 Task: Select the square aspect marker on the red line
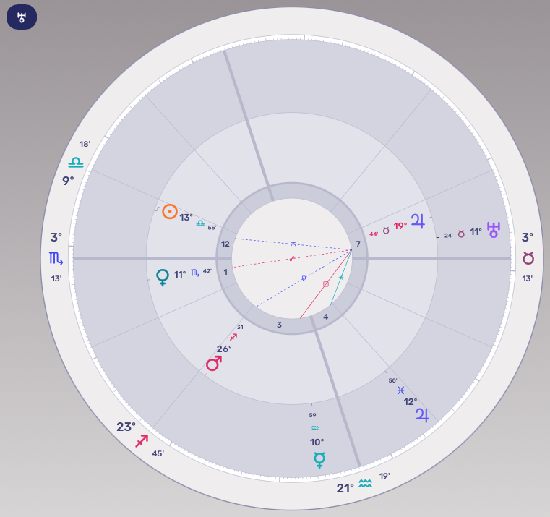[326, 283]
